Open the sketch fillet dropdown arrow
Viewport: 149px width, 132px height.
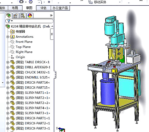[x=44, y=2]
